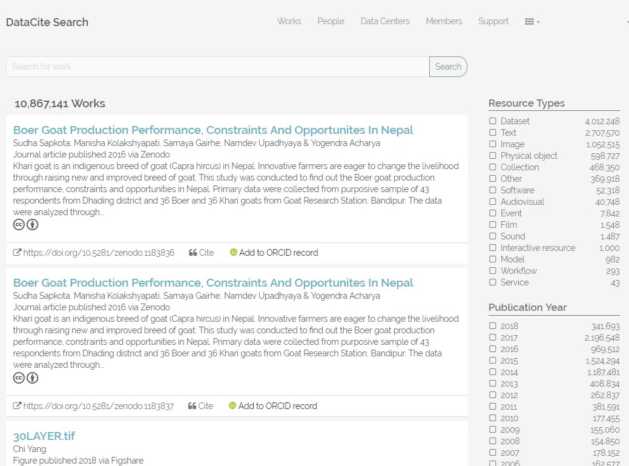
Task: Click the 2017 count 2,196,548
Action: click(602, 338)
